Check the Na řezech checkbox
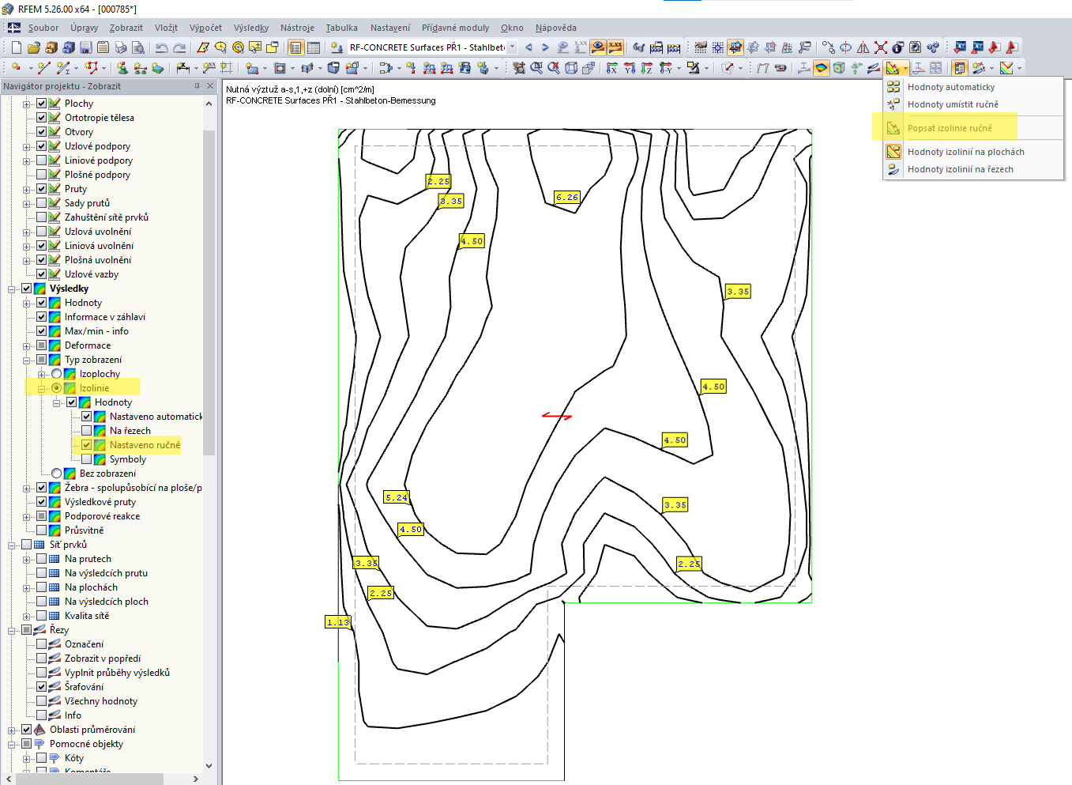Image resolution: width=1072 pixels, height=785 pixels. coord(86,431)
